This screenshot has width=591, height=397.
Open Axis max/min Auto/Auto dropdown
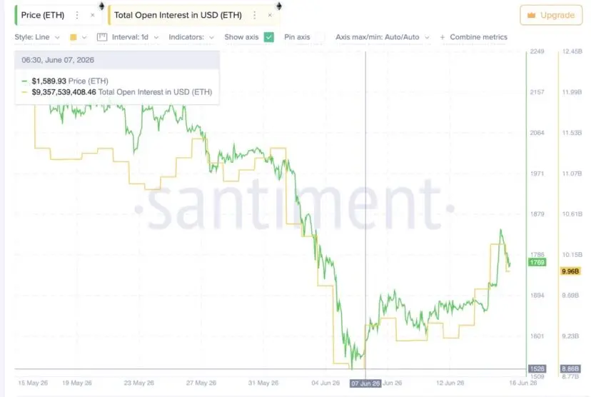383,37
